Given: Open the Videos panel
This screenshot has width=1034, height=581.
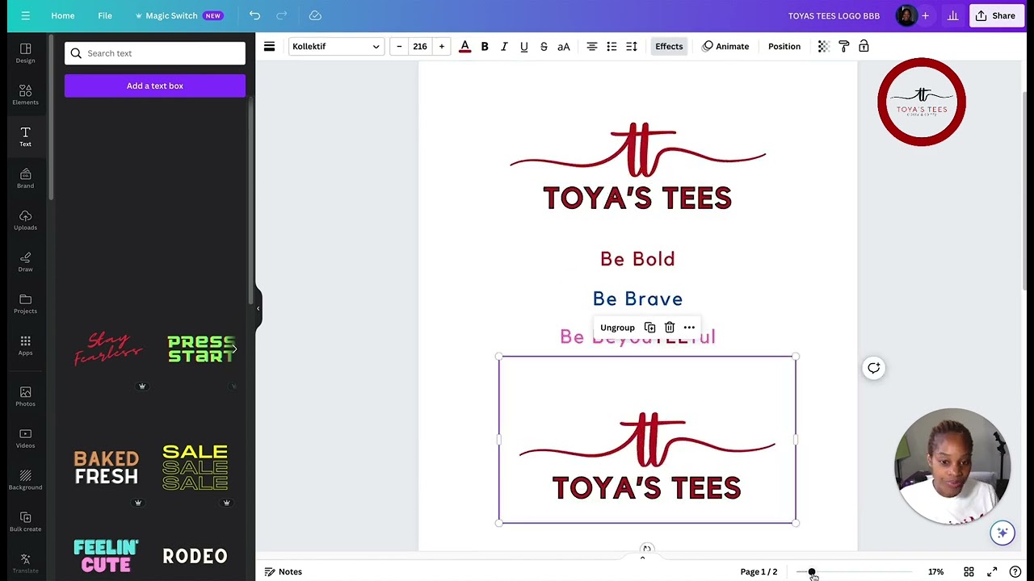Looking at the screenshot, I should (x=26, y=438).
